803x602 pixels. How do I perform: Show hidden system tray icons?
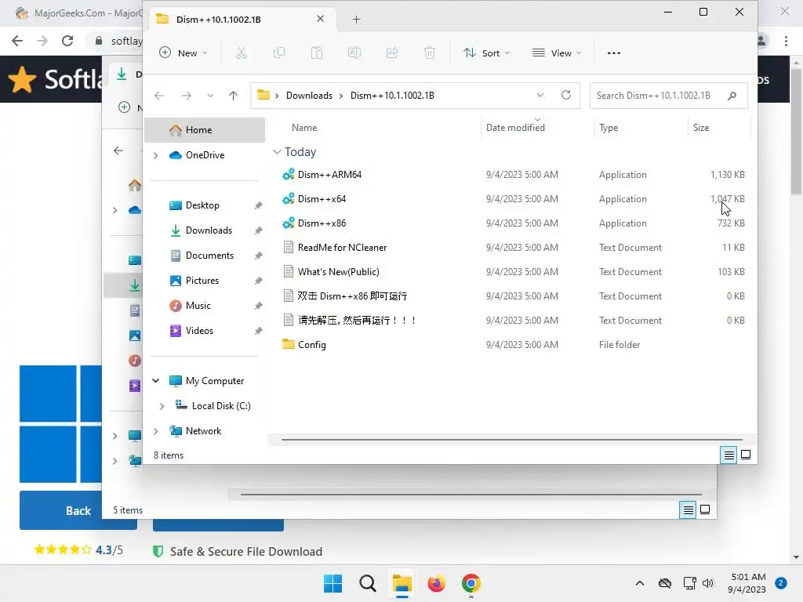coord(640,583)
